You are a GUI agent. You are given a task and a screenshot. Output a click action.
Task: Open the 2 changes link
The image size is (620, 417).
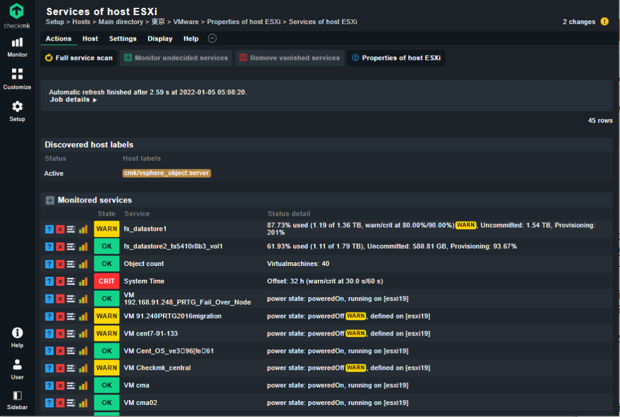click(579, 22)
